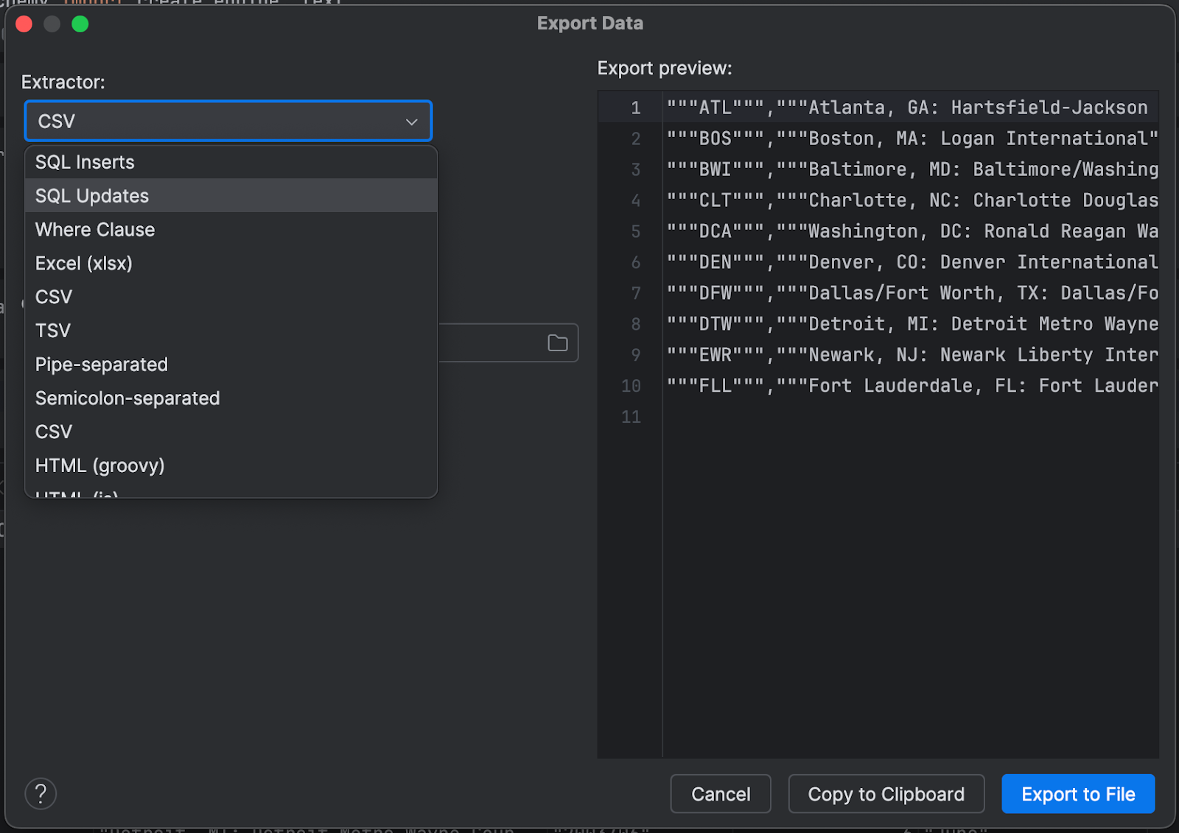The width and height of the screenshot is (1179, 833).
Task: Click the Export to File button
Action: point(1077,794)
